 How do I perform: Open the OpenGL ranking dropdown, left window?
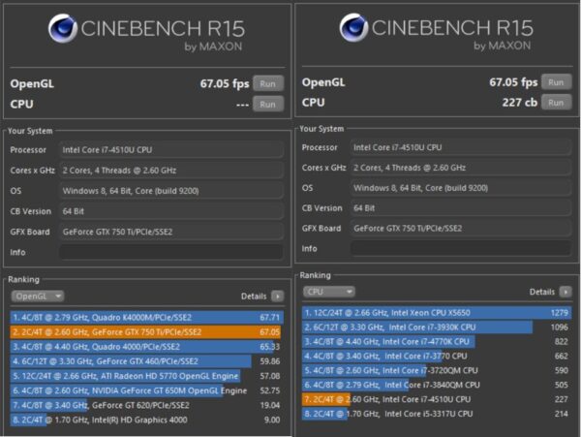pyautogui.click(x=38, y=297)
